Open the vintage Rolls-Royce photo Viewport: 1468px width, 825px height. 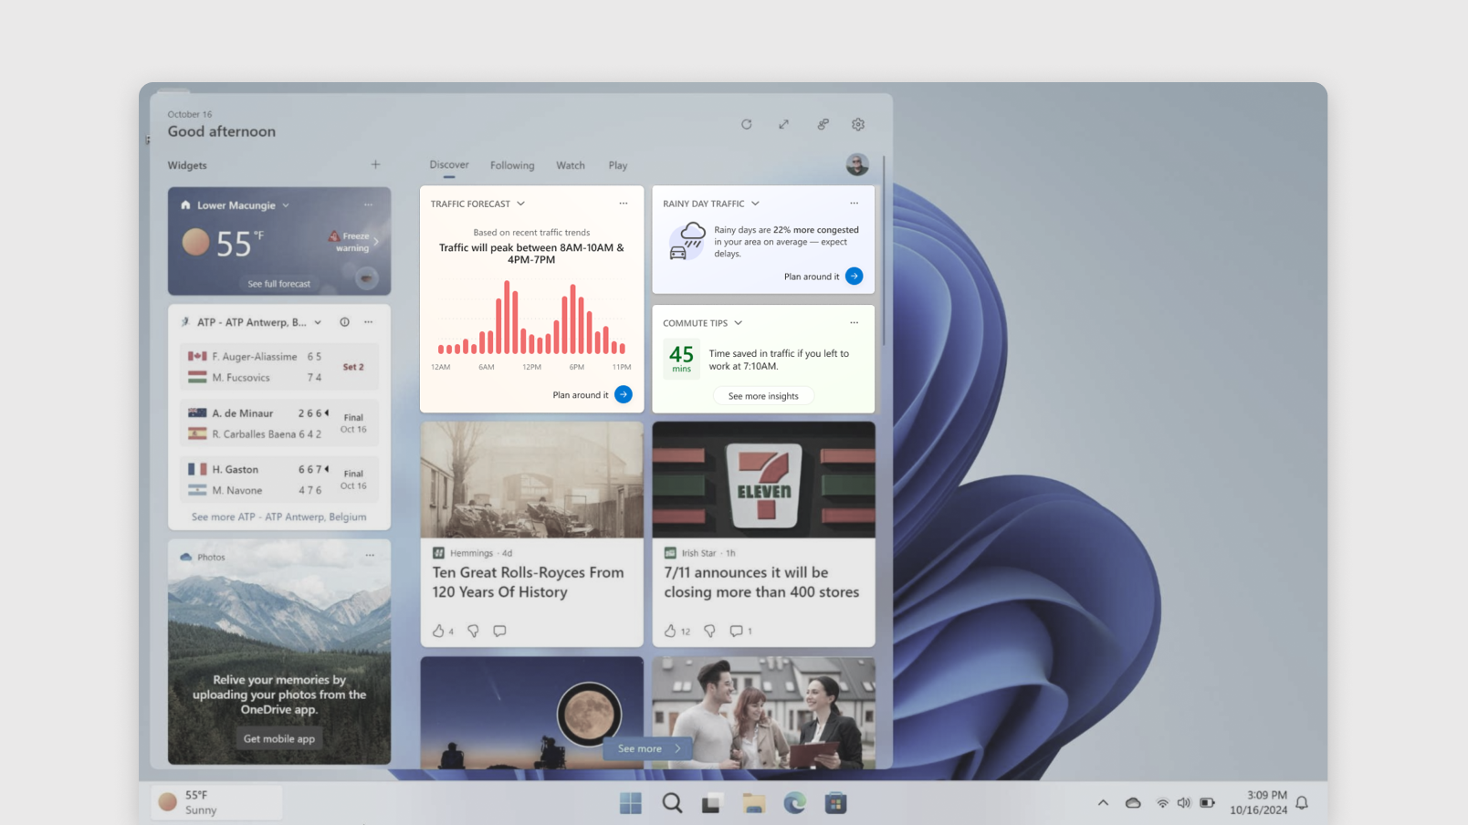click(x=531, y=480)
